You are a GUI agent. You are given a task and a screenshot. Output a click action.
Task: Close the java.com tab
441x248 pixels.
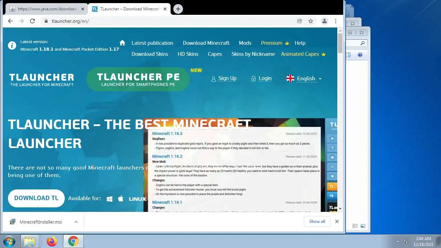pyautogui.click(x=82, y=9)
